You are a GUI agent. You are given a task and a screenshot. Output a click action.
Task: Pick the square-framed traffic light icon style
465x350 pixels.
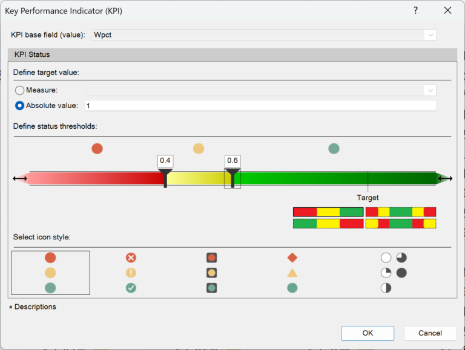coord(211,273)
